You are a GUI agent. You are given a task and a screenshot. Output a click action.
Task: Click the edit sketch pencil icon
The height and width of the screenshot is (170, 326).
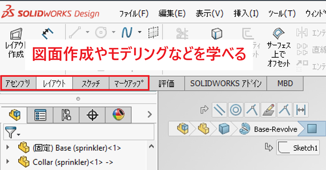pos(269,110)
